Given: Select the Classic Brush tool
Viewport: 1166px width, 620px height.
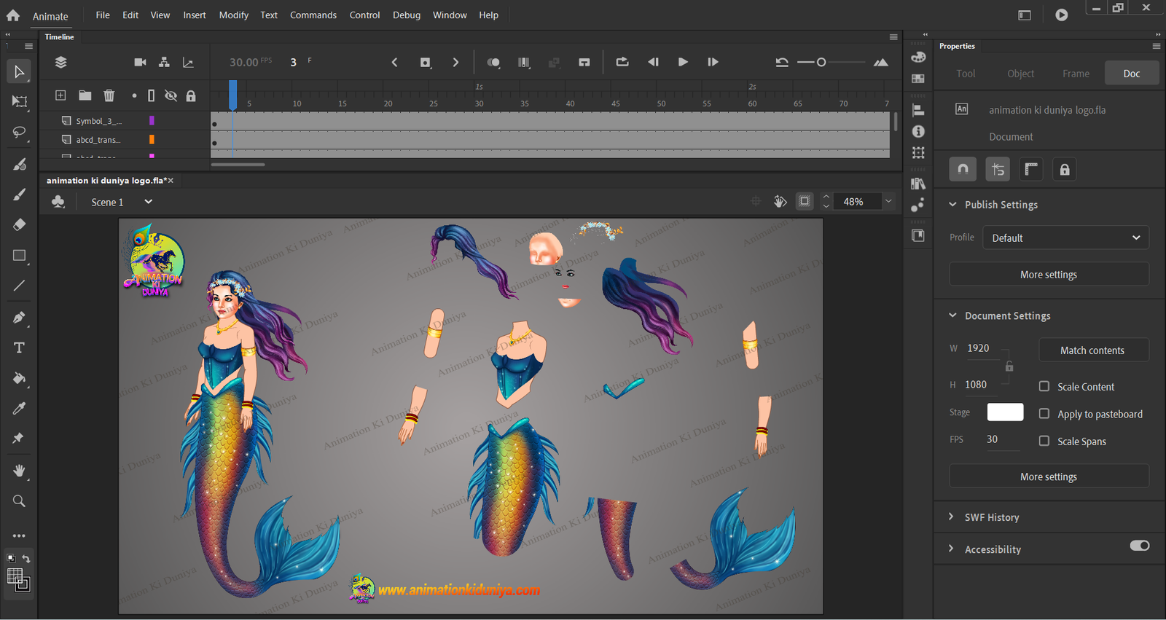Looking at the screenshot, I should [19, 195].
